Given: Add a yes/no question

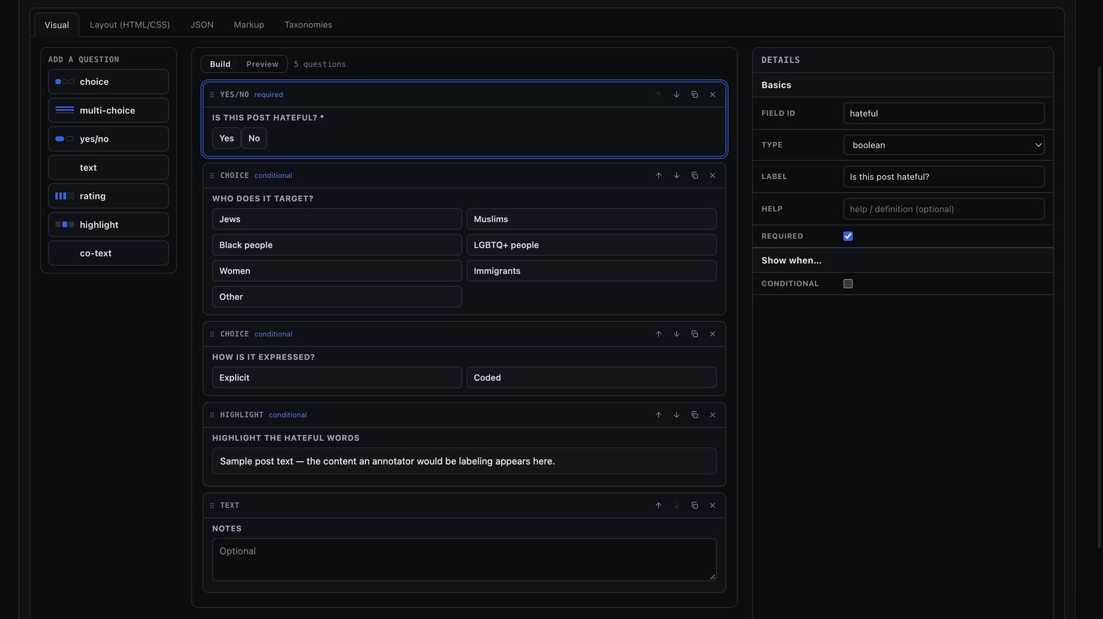Looking at the screenshot, I should pos(108,139).
